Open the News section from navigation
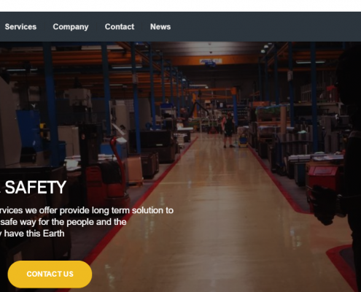The width and height of the screenshot is (361, 292). point(160,27)
